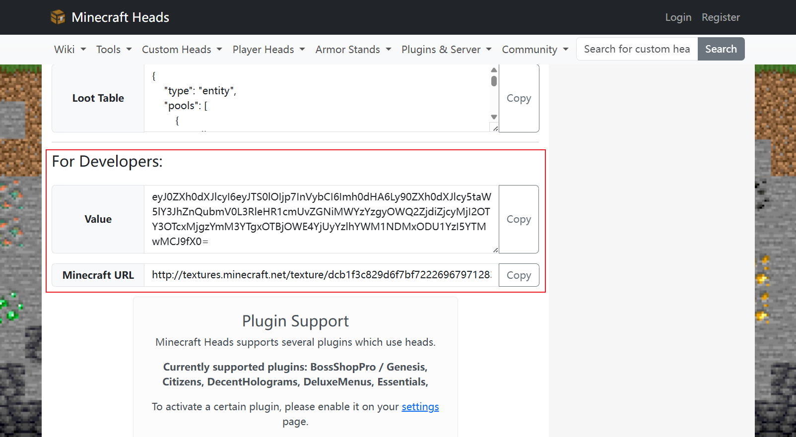
Task: Click inside the Value text area
Action: [322, 219]
